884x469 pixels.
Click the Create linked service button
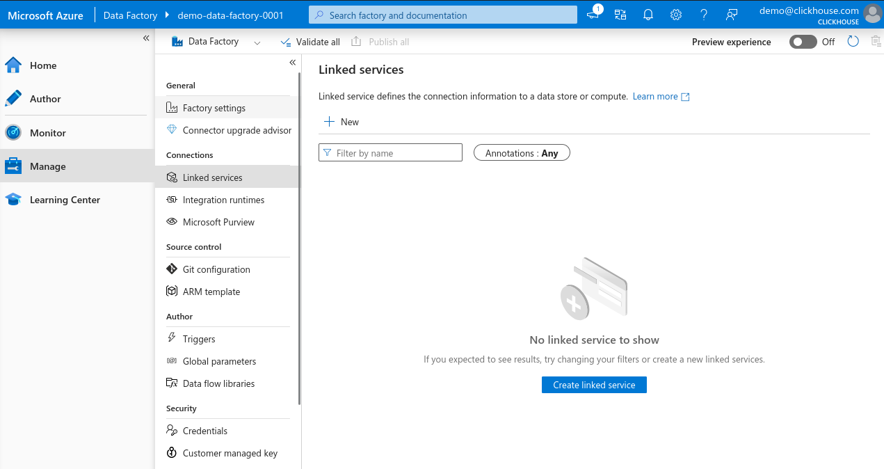(594, 384)
